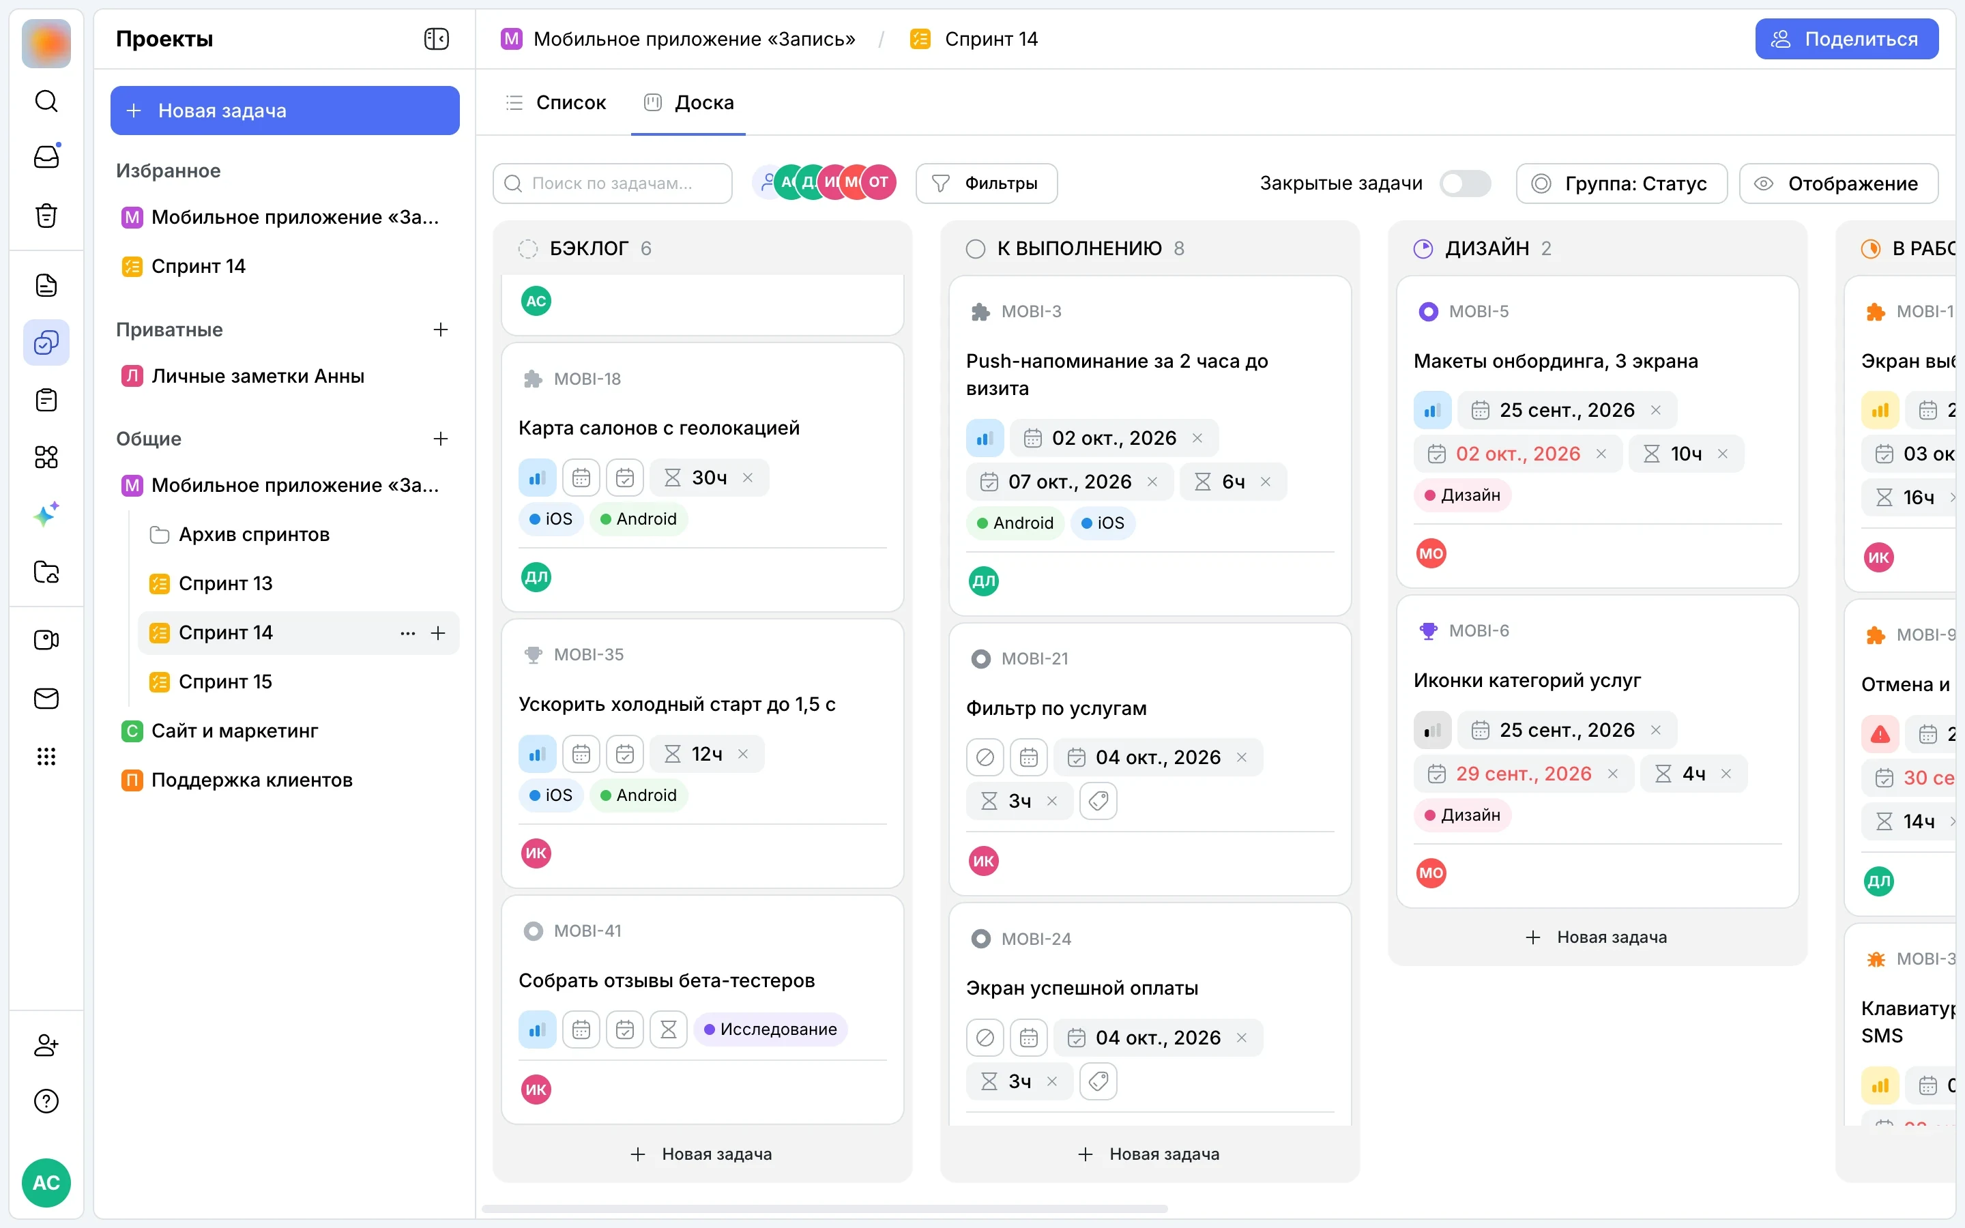Click the horizontal scrollbar under the board

825,1208
